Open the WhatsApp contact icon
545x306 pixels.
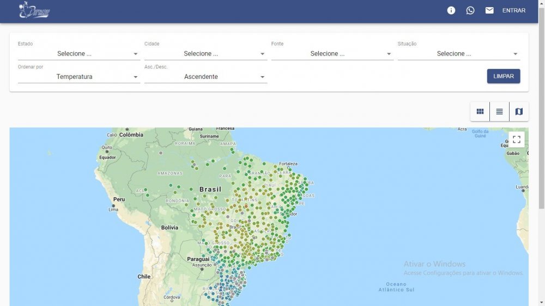click(x=470, y=10)
